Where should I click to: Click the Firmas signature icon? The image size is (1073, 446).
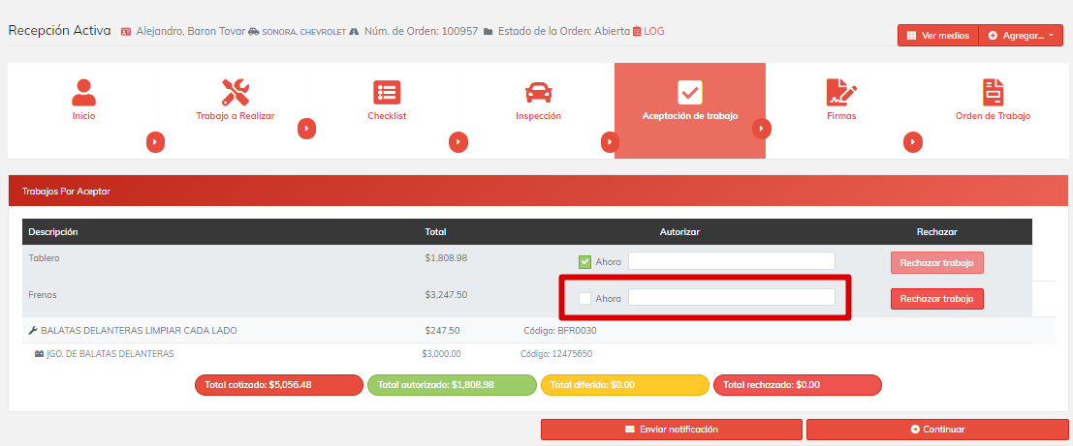click(x=840, y=92)
